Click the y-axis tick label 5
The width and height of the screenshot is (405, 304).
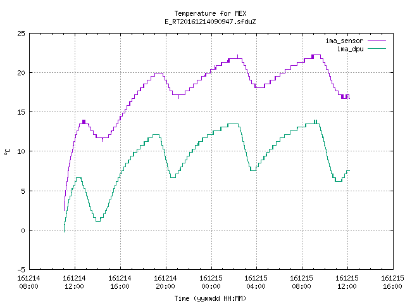23,191
